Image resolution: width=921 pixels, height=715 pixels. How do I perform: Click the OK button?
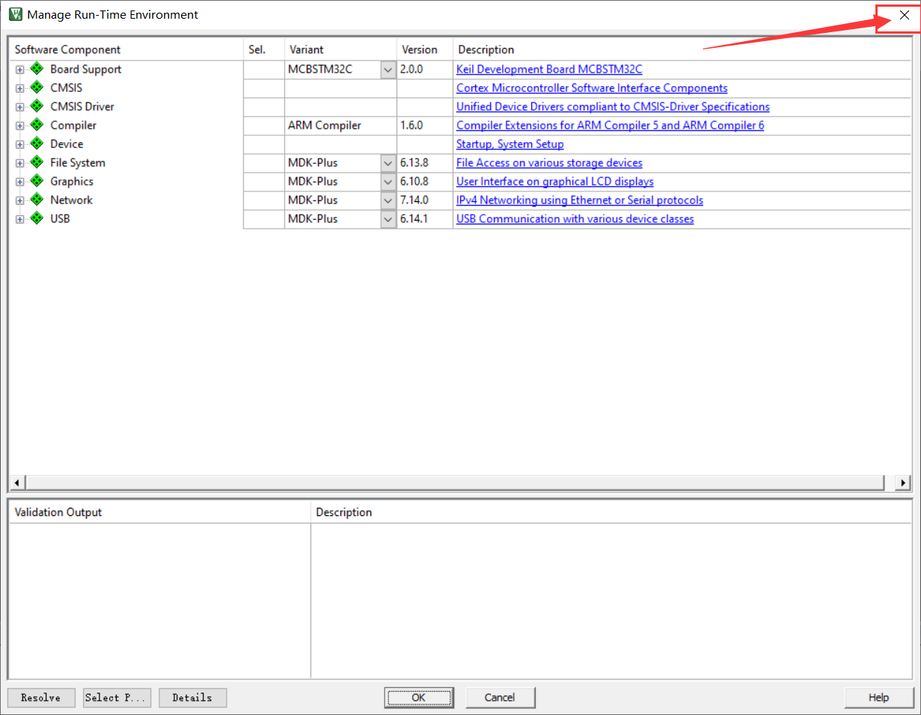pos(418,697)
